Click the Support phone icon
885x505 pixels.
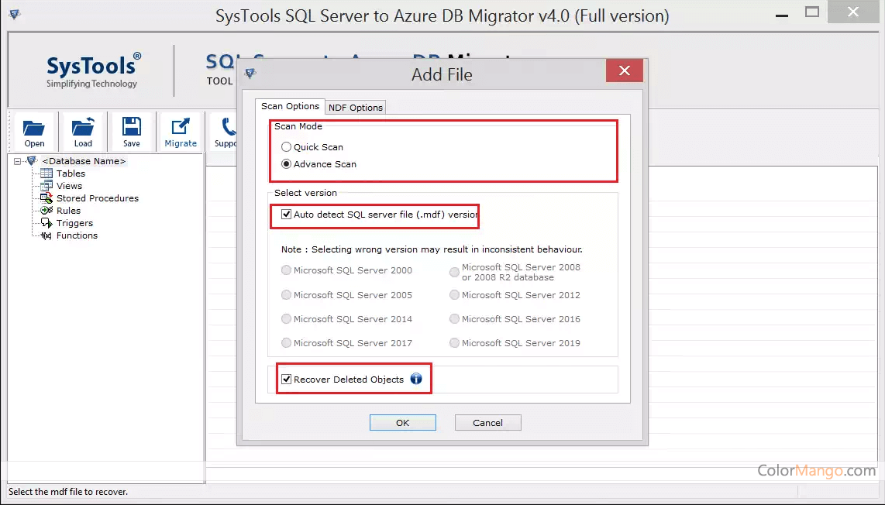coord(228,128)
